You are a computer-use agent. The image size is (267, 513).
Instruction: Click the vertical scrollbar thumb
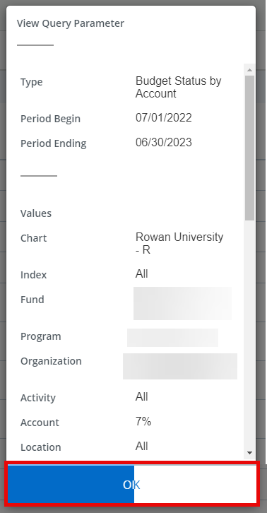[249, 148]
